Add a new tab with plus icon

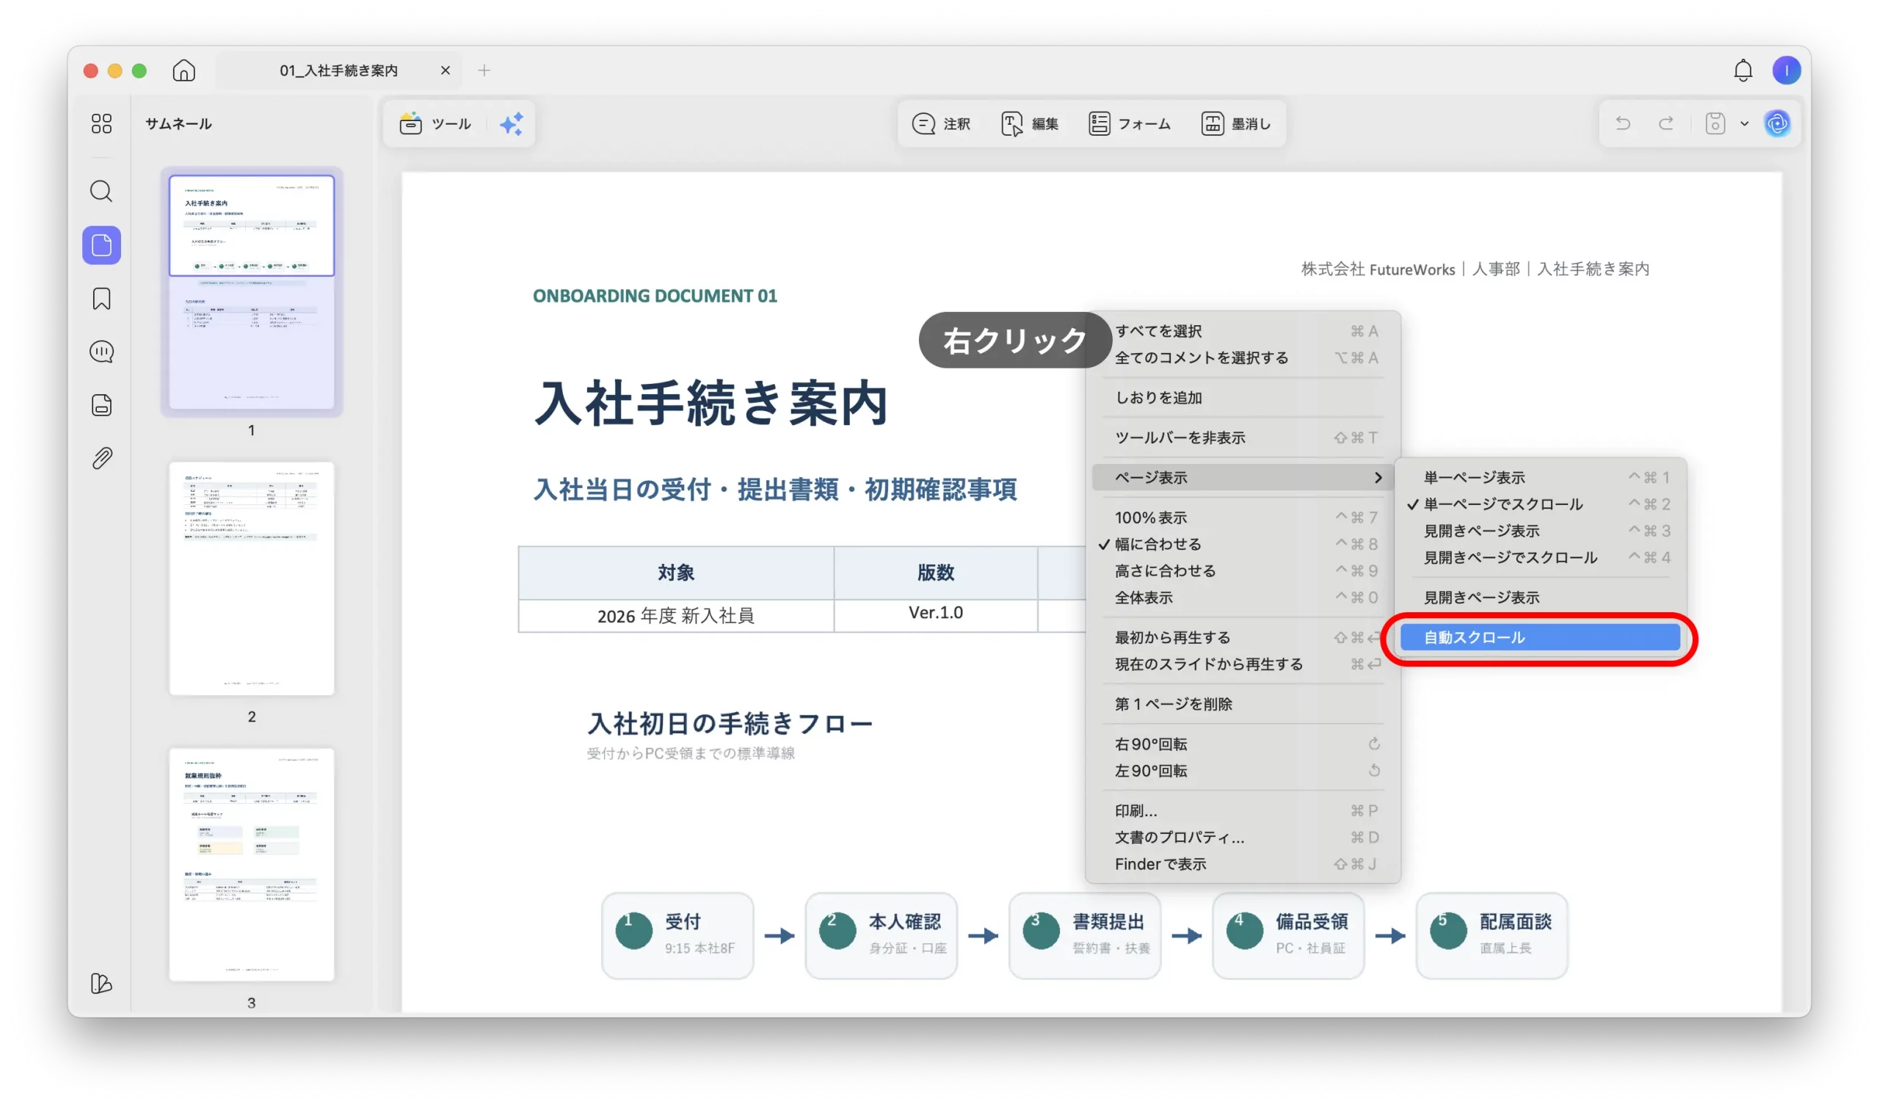pos(484,70)
